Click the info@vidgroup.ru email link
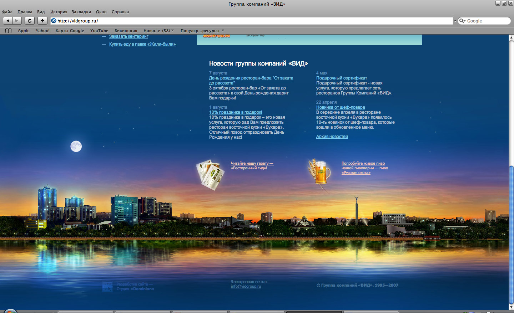The image size is (514, 313). (x=246, y=286)
